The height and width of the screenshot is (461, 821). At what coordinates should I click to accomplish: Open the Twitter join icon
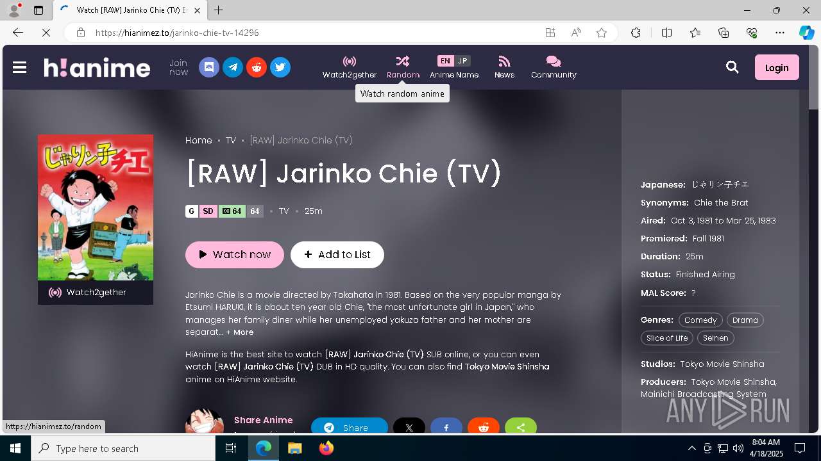(x=280, y=67)
